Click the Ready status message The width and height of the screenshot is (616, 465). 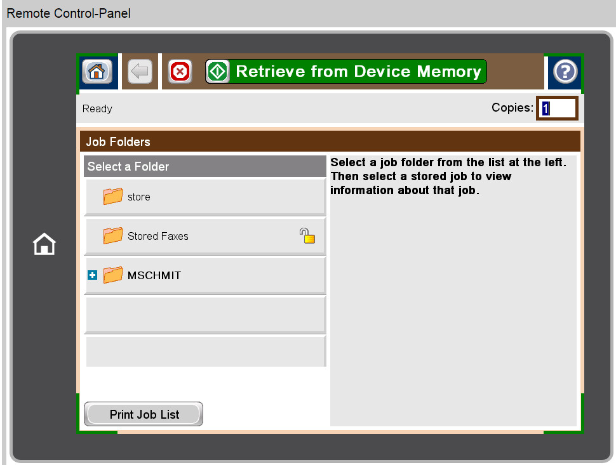97,108
